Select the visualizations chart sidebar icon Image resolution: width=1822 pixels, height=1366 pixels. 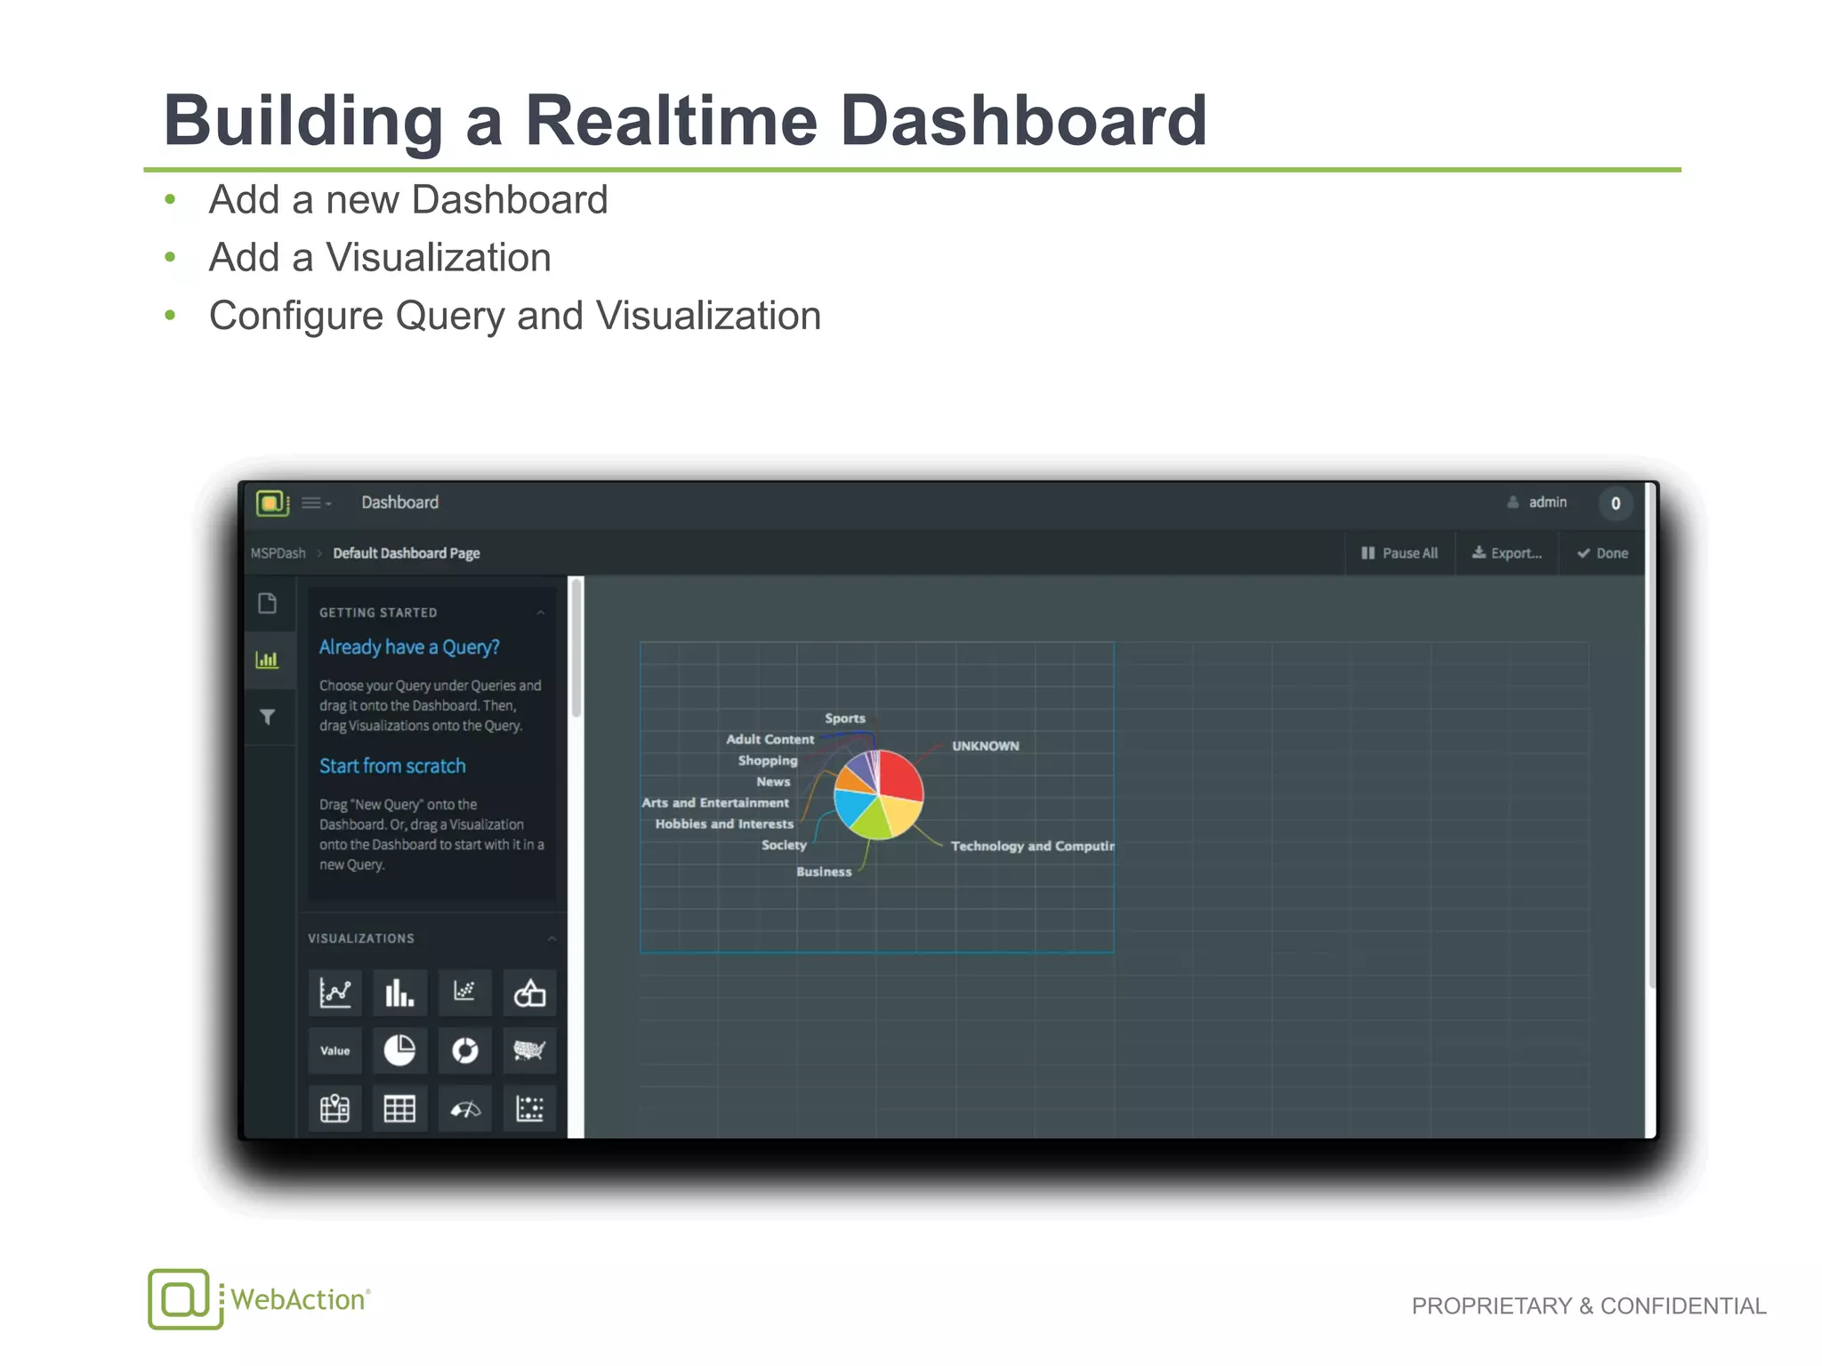click(267, 660)
